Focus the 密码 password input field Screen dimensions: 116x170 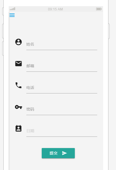(x=62, y=109)
